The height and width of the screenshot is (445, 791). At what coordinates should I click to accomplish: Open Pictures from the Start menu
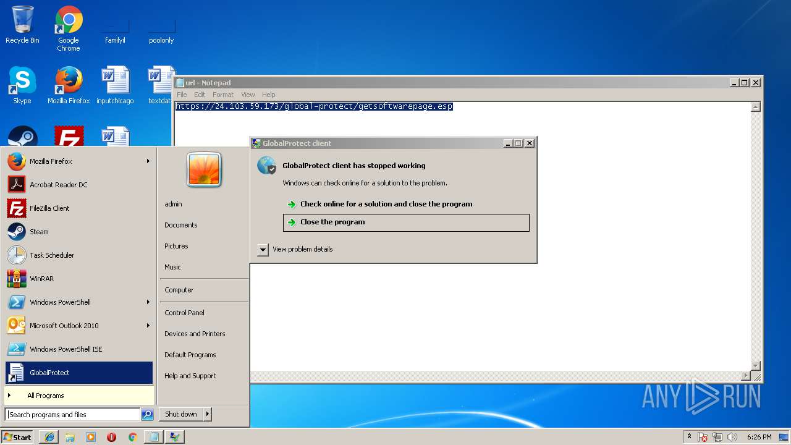[176, 246]
